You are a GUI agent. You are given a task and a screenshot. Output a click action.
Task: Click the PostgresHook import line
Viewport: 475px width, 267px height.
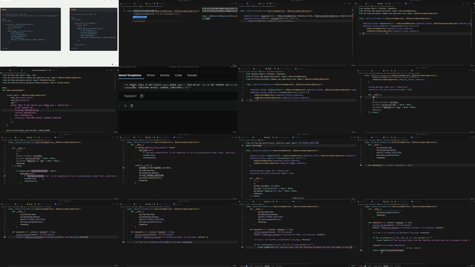[36, 83]
